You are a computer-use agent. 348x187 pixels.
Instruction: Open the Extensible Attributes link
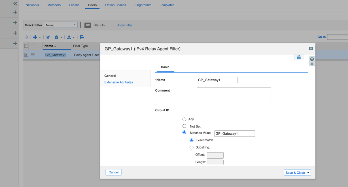tap(118, 82)
